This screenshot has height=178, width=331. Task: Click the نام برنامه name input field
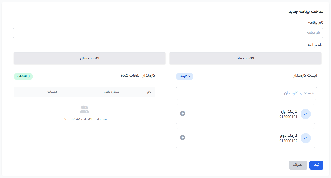click(168, 33)
